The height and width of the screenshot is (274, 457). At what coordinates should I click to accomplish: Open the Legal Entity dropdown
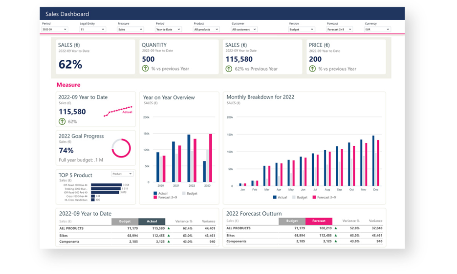tap(93, 29)
